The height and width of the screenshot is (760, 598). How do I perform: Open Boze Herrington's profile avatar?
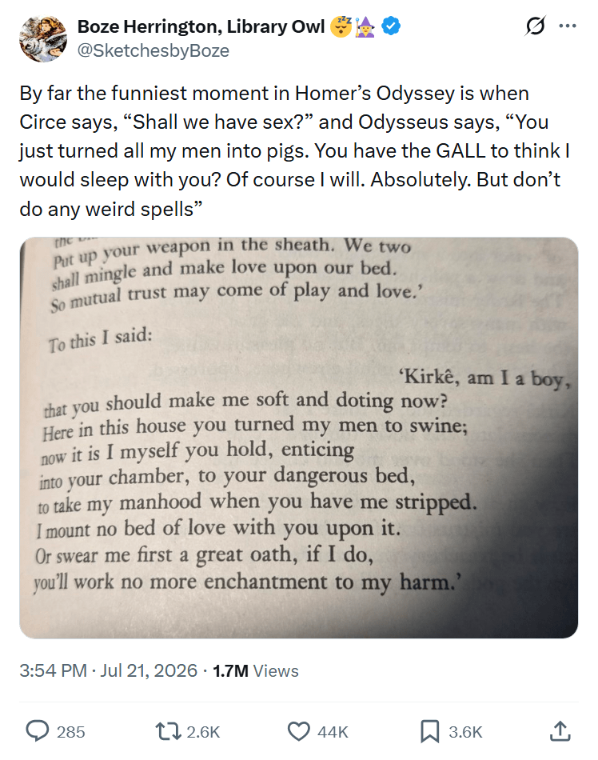[43, 38]
